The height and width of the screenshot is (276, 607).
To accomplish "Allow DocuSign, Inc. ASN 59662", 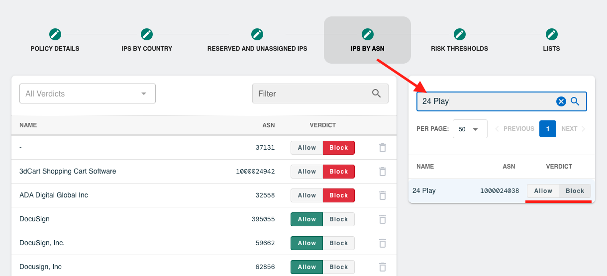I will 307,243.
